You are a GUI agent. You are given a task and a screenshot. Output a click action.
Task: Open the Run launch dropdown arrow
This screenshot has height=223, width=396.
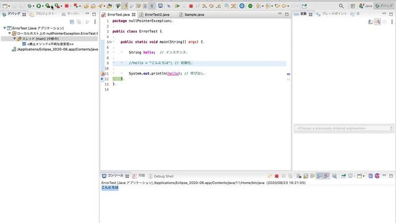pos(43,6)
